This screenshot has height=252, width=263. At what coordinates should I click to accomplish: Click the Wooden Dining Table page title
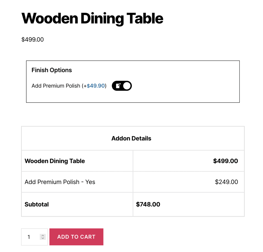coord(92,18)
